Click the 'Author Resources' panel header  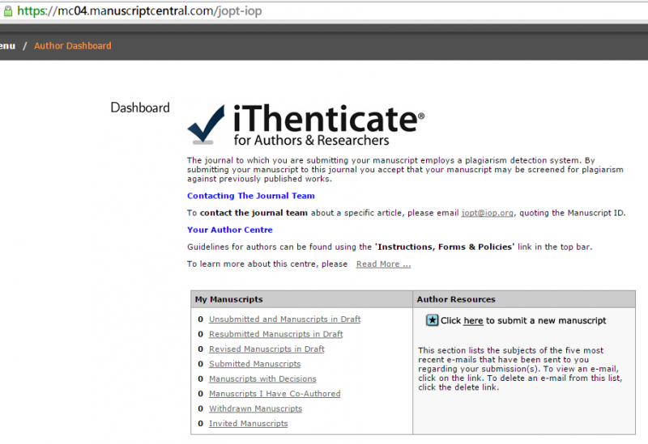pyautogui.click(x=524, y=299)
